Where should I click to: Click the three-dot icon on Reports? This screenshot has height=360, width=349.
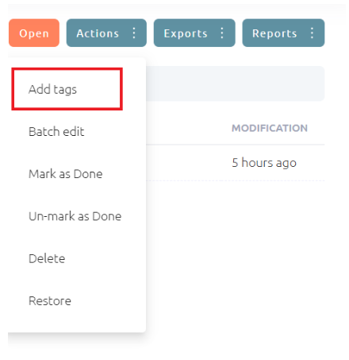(312, 33)
